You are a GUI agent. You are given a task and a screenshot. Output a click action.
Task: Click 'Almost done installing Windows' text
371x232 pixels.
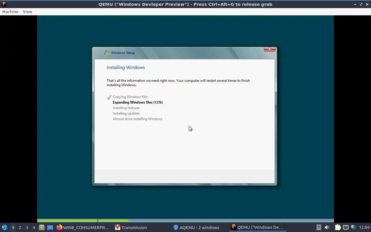click(137, 119)
